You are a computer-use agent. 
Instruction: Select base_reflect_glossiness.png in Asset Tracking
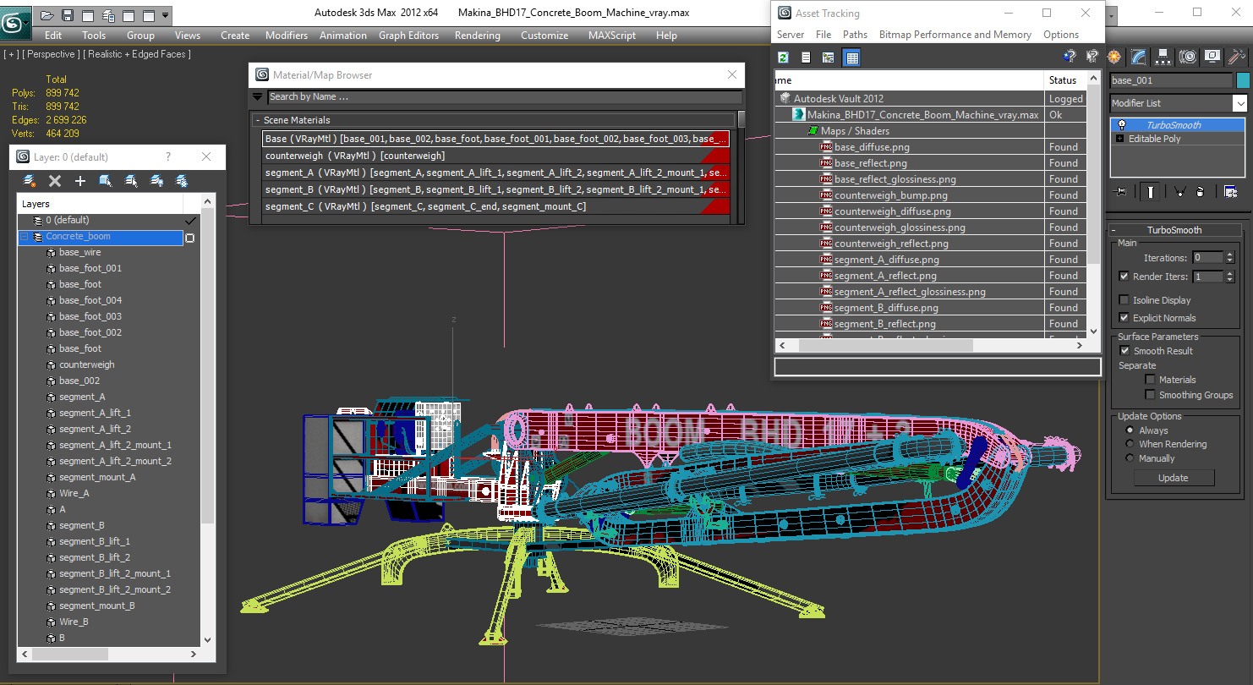coord(895,179)
